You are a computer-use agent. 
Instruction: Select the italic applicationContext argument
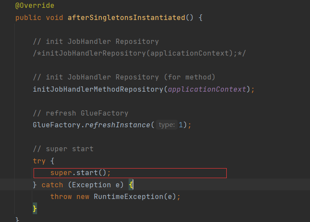[207, 89]
